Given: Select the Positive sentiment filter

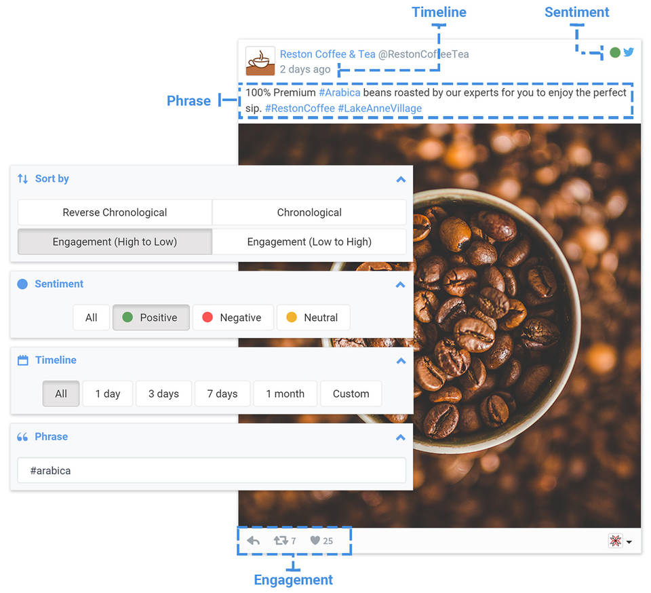Looking at the screenshot, I should click(151, 318).
